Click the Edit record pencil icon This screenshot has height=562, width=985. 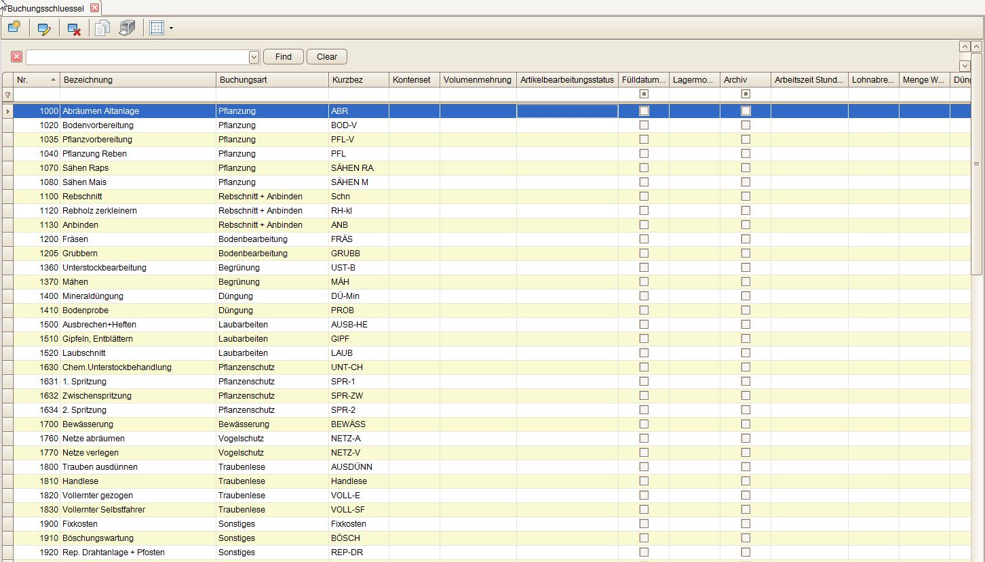tap(45, 28)
